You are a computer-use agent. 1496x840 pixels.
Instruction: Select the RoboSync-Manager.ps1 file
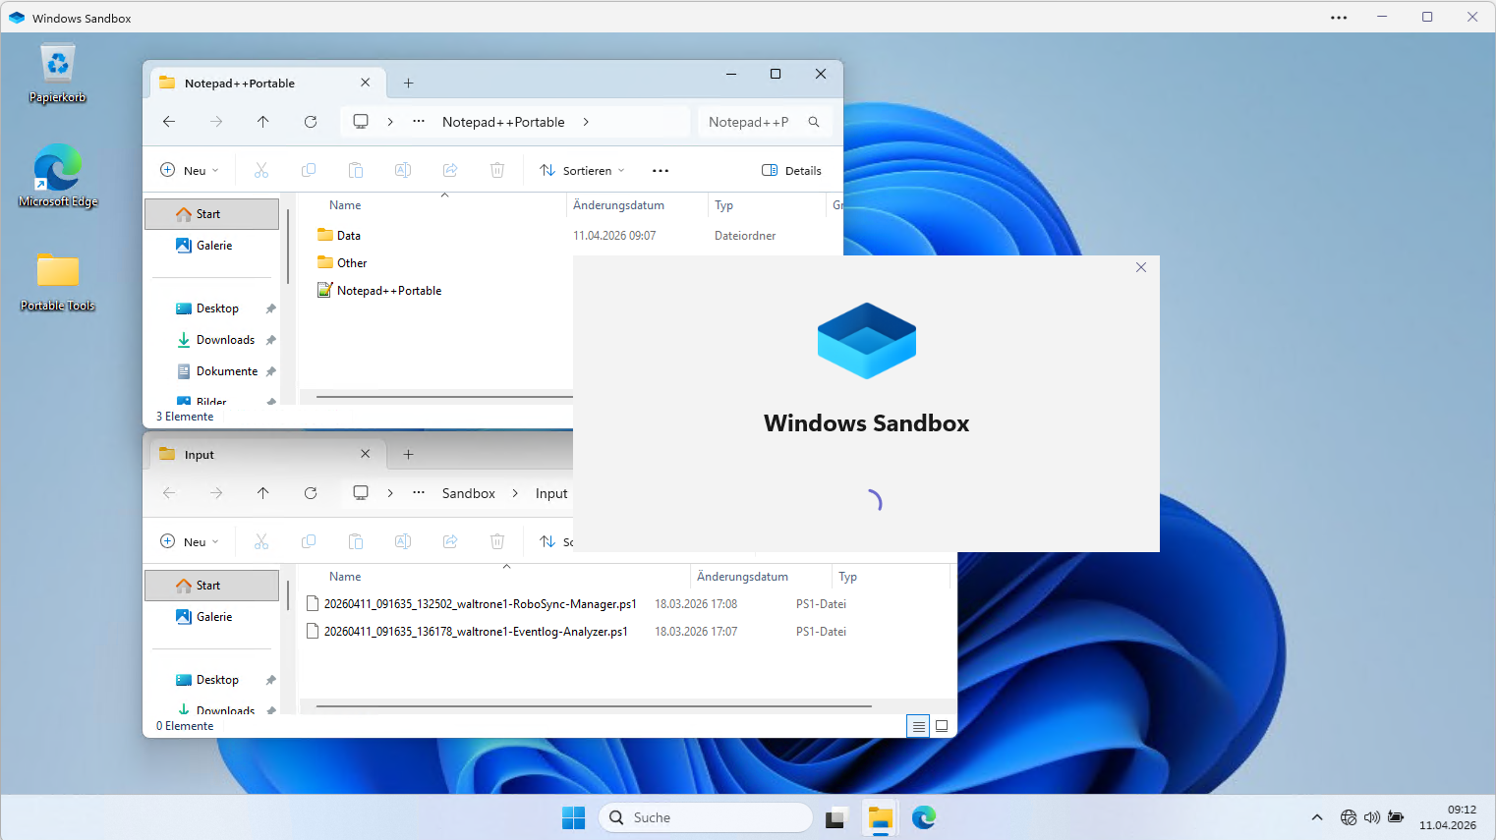(480, 604)
